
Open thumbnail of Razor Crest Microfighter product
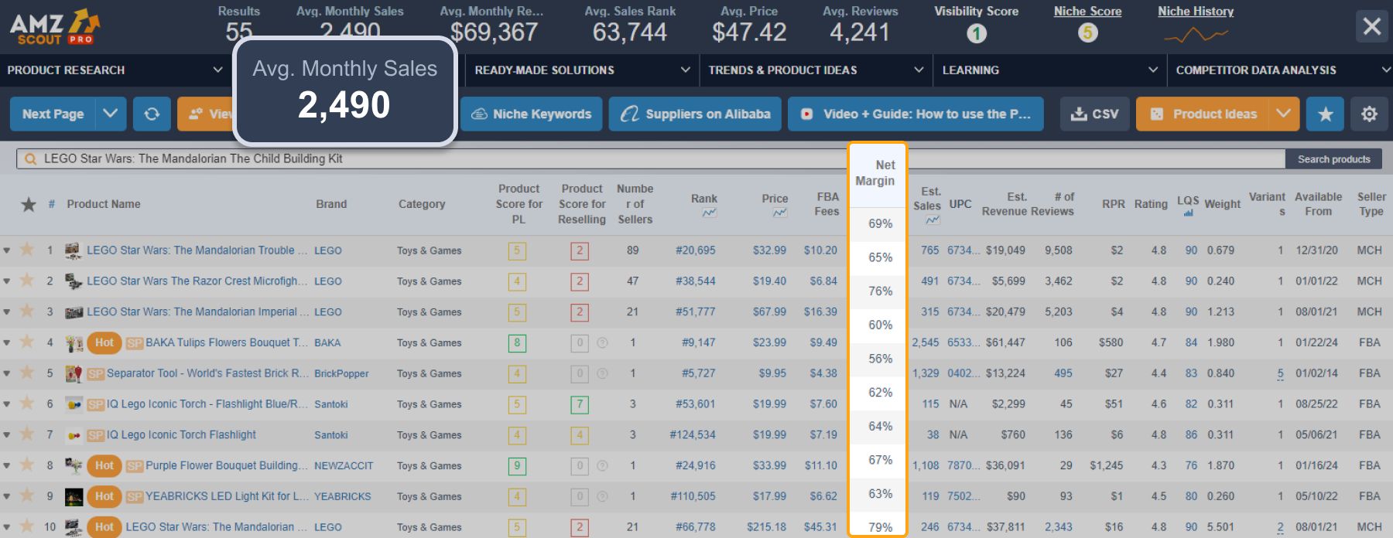[x=74, y=281]
